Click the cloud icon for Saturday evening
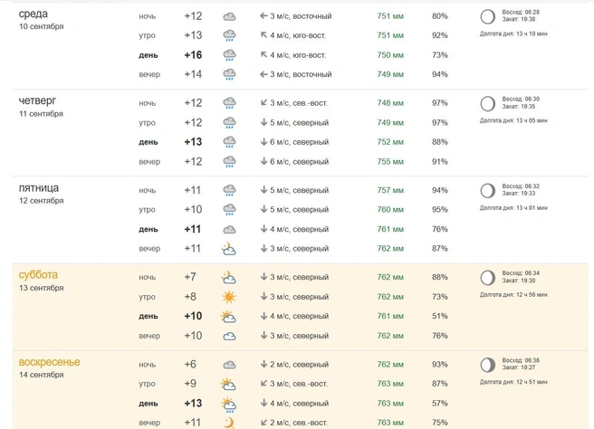The image size is (594, 429). [229, 337]
